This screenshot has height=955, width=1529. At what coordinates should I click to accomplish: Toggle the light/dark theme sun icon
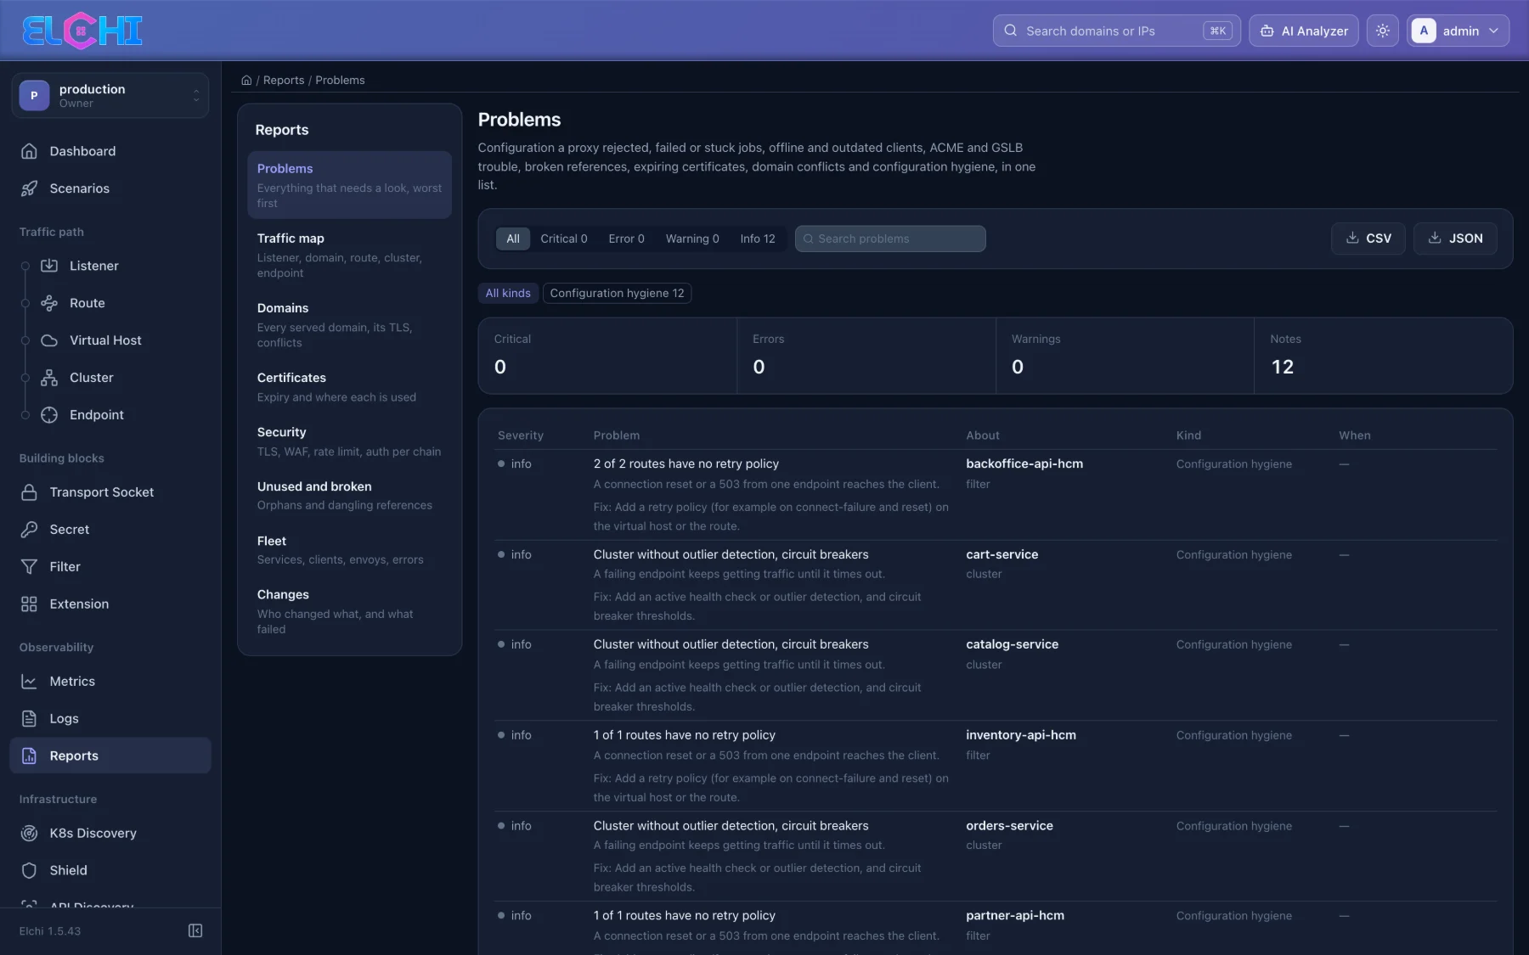(x=1383, y=31)
